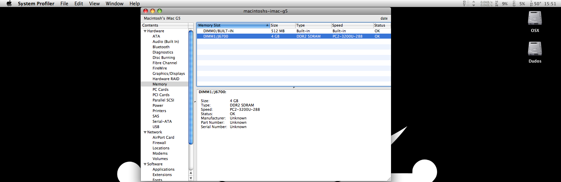Select the DIMM1/J6700 memory row
The image size is (561, 182).
pos(294,36)
